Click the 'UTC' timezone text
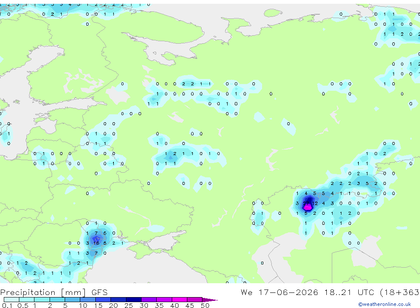The width and height of the screenshot is (420, 308). click(x=366, y=292)
